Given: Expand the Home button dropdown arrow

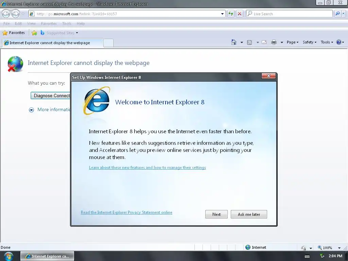Looking at the screenshot, I should tap(242, 42).
